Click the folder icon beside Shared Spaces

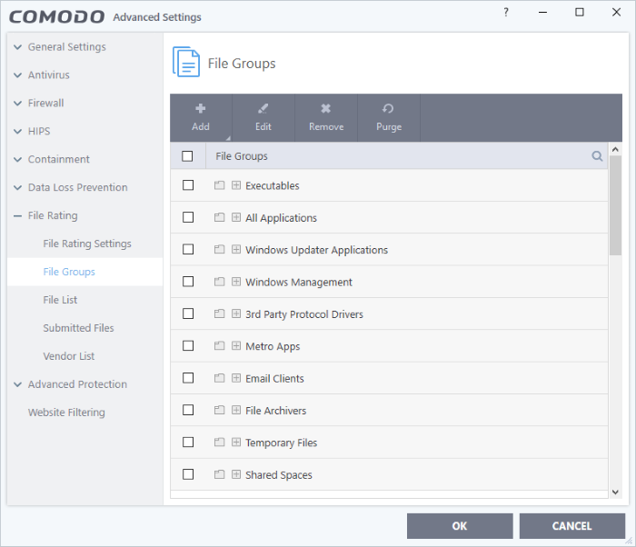point(220,474)
